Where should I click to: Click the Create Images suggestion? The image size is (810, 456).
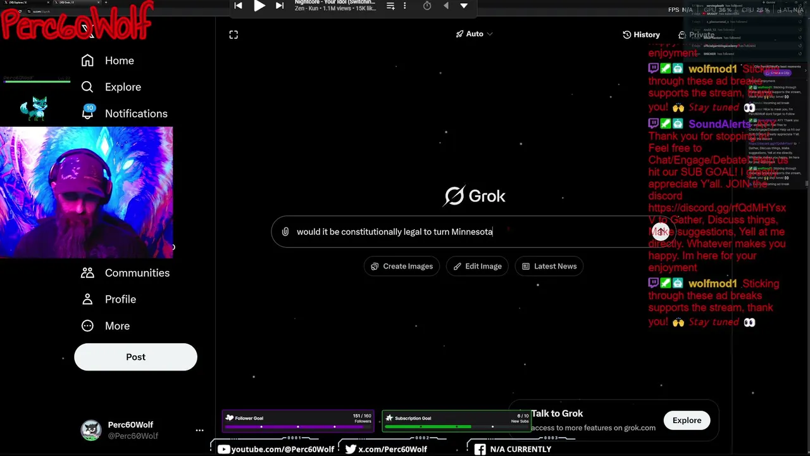tap(402, 267)
